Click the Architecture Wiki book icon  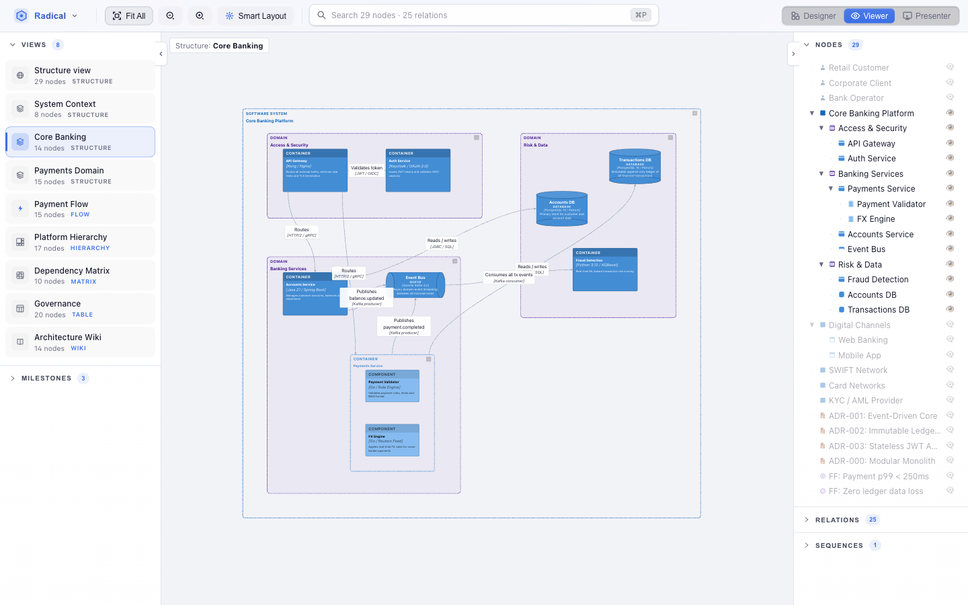tap(20, 342)
